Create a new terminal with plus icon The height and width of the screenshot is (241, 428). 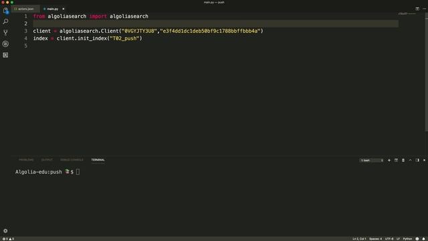coord(389,161)
